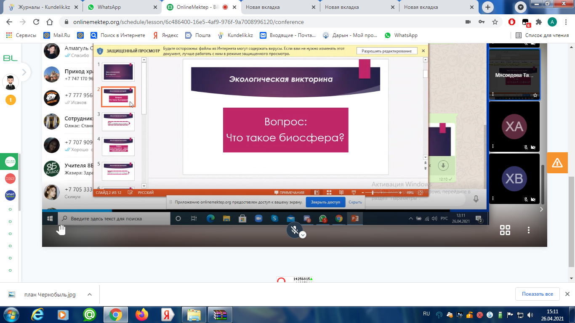
Task: Expand options for план Чернобыль.jpg download
Action: [x=89, y=294]
